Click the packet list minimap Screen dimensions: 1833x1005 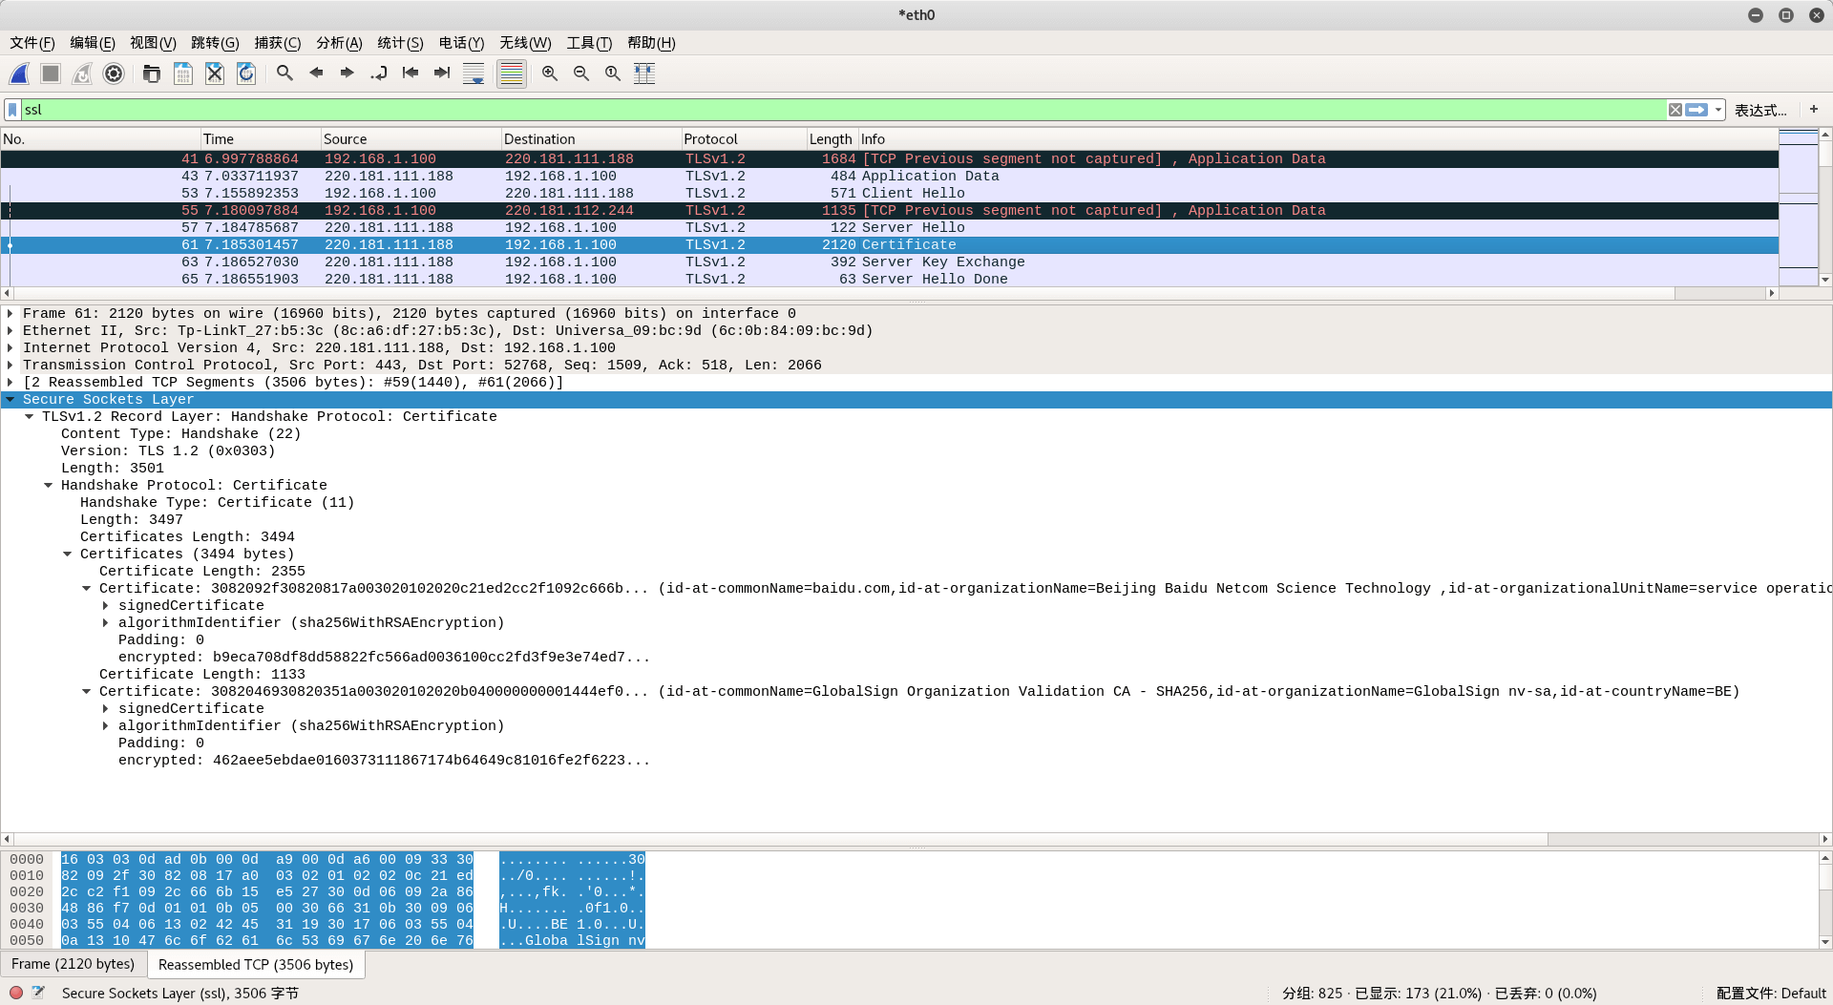1799,207
